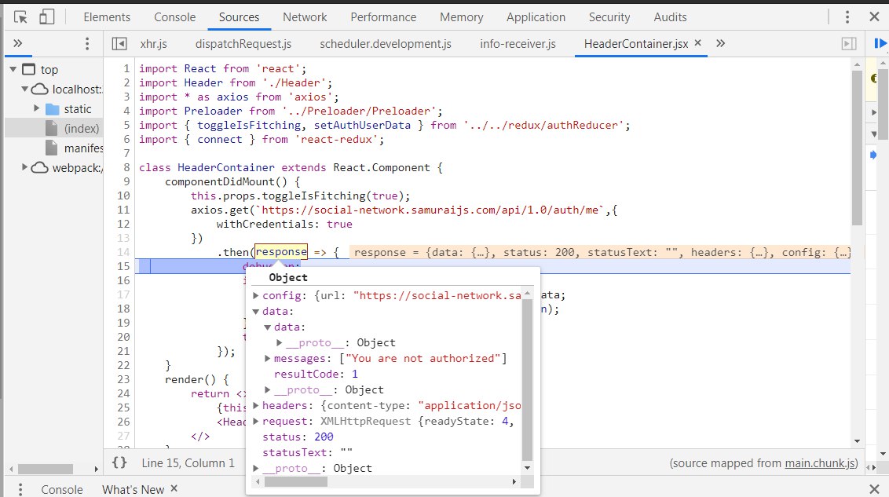The height and width of the screenshot is (497, 889).
Task: Open the main.chunk.js source link
Action: tap(820, 463)
